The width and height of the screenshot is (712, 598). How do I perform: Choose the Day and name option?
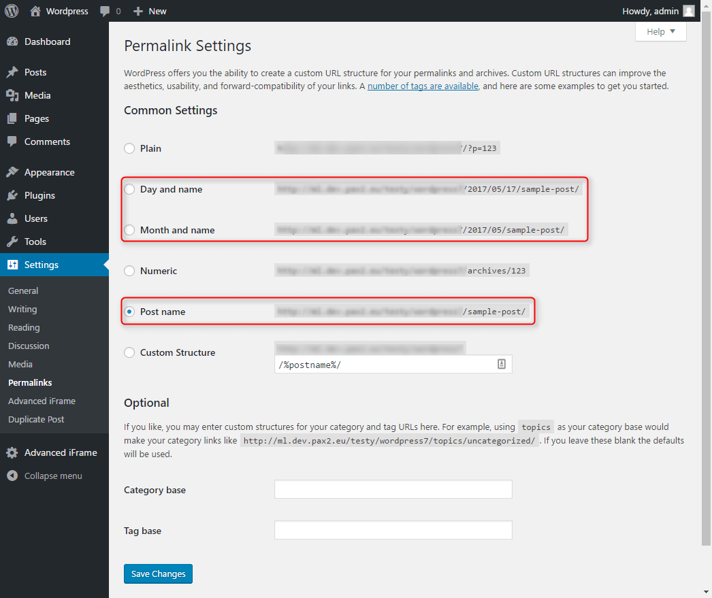click(x=129, y=189)
